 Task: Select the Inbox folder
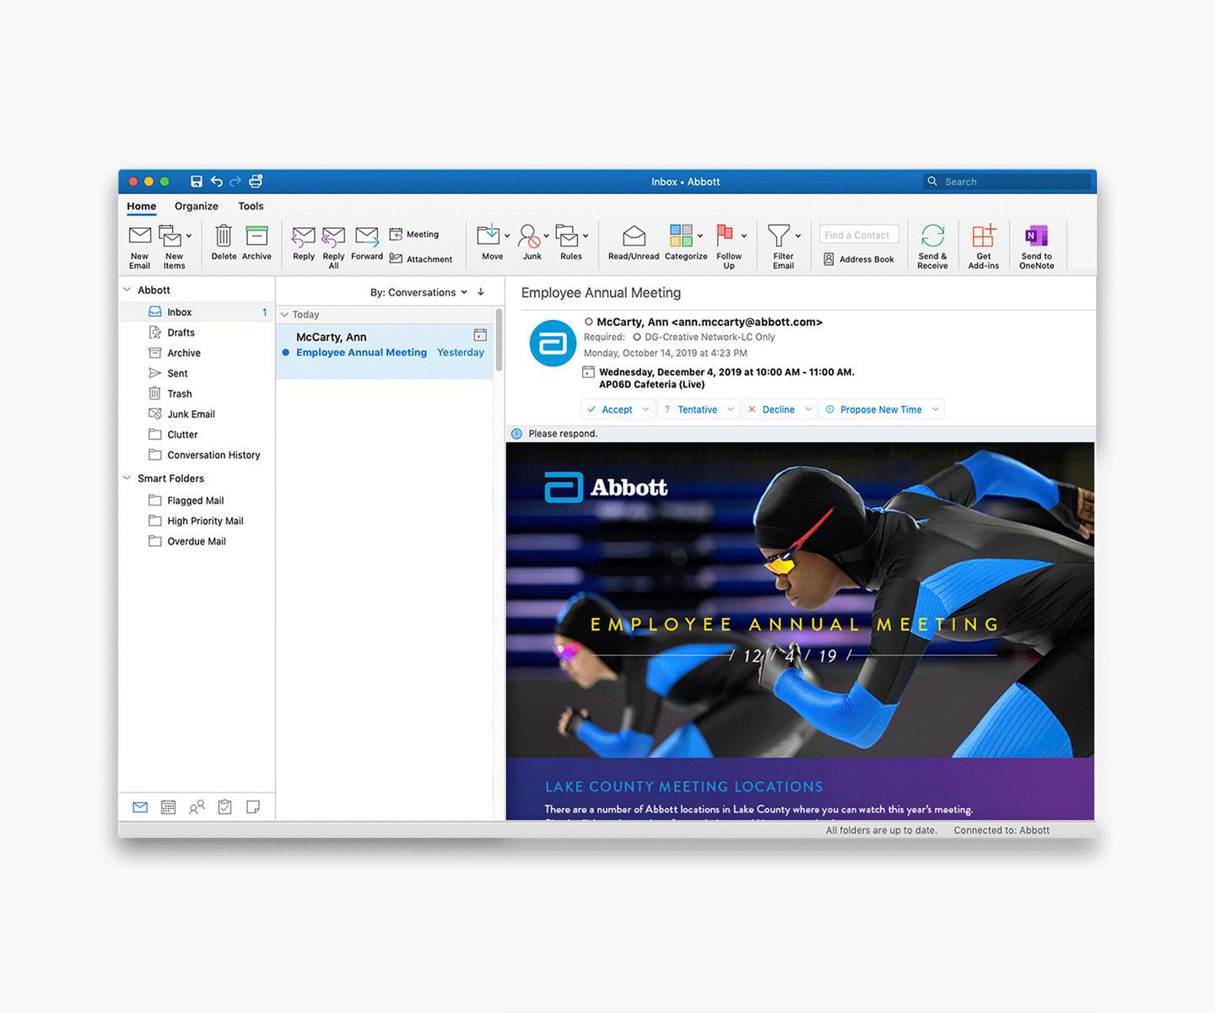pyautogui.click(x=197, y=312)
